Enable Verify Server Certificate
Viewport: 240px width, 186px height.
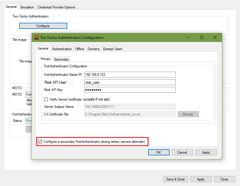pyautogui.click(x=46, y=99)
